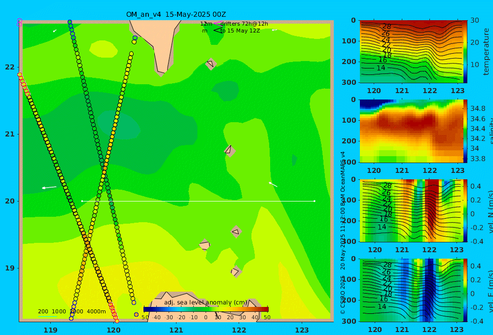Click the 'adj. sea level anomaly (cm)' label
Viewport: 493px width, 335px height.
point(206,302)
